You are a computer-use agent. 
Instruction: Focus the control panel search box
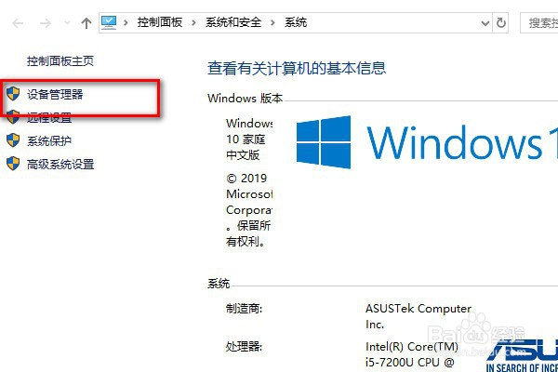click(538, 23)
